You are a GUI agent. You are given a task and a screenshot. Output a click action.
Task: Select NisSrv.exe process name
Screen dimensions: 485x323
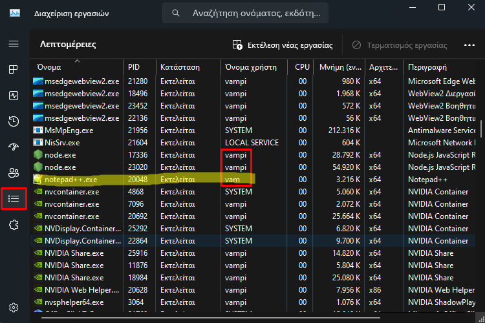click(x=62, y=143)
